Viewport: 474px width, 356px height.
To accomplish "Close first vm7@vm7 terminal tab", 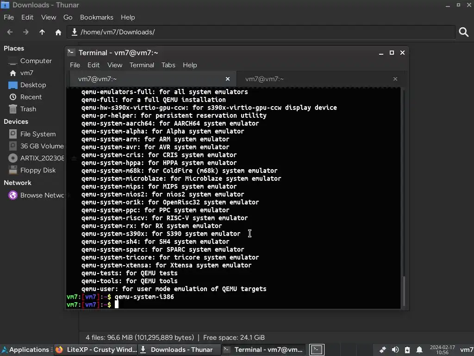I will point(228,79).
